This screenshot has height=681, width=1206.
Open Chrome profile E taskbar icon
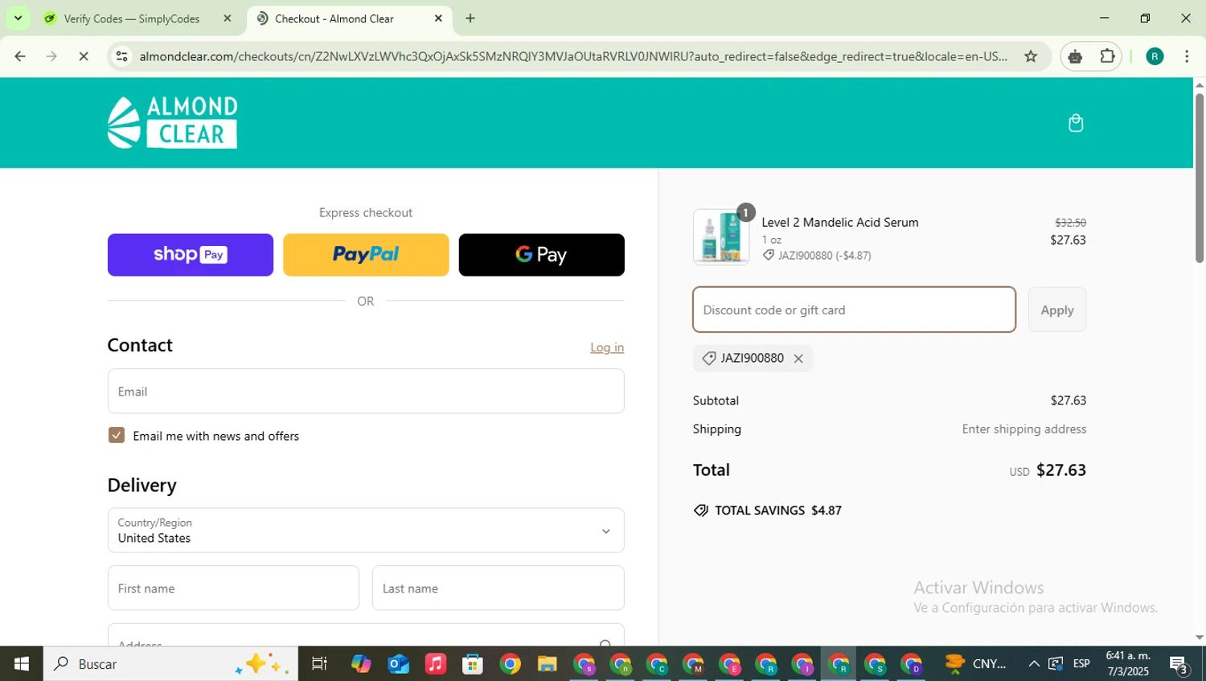pos(730,664)
